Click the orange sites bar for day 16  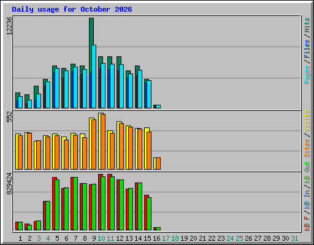pos(158,164)
